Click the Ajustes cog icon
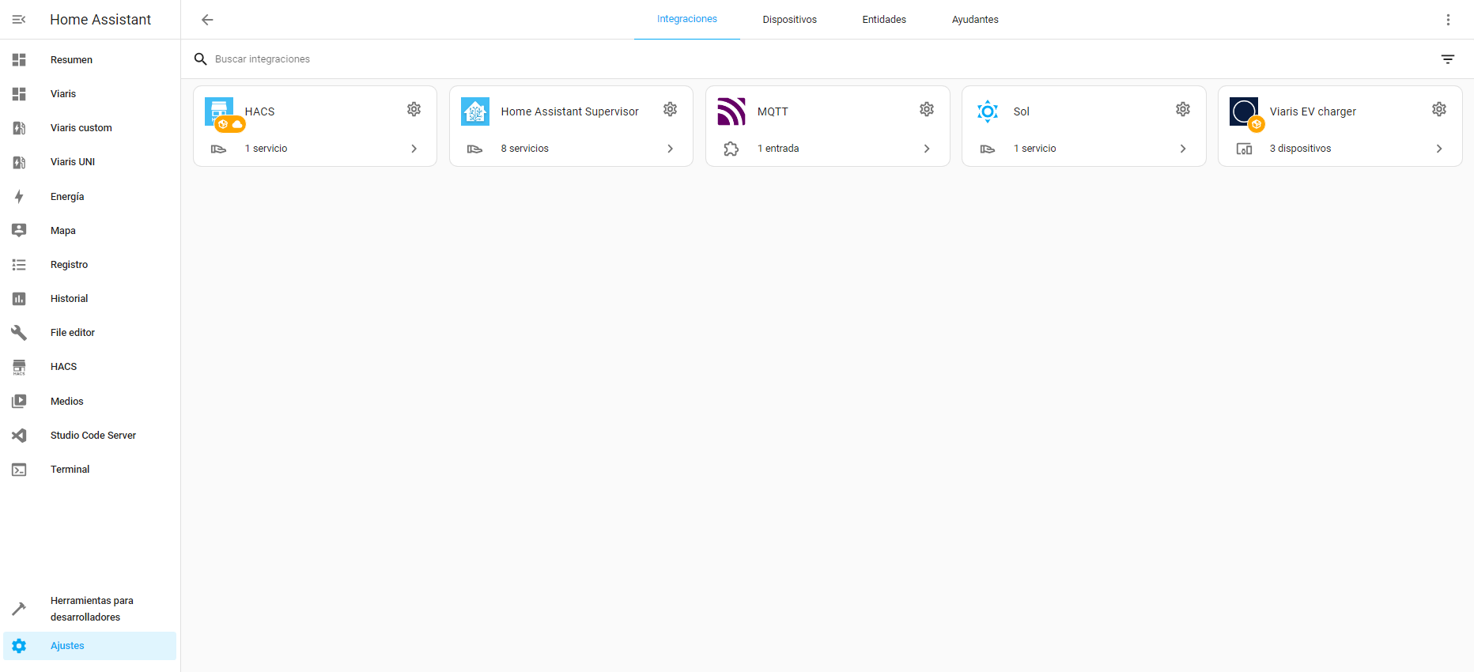This screenshot has height=672, width=1474. [x=19, y=646]
